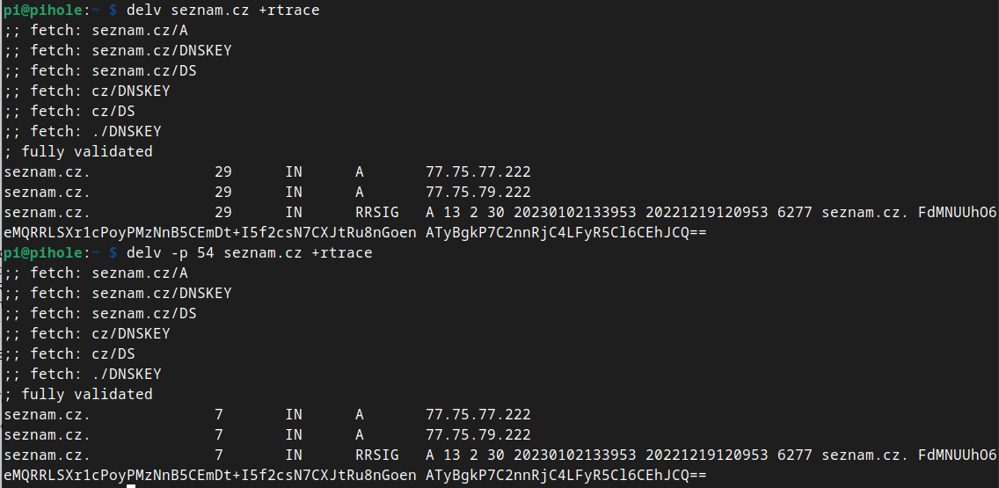This screenshot has width=999, height=488.
Task: Click "+rtrace" option in the first command
Action: (289, 11)
